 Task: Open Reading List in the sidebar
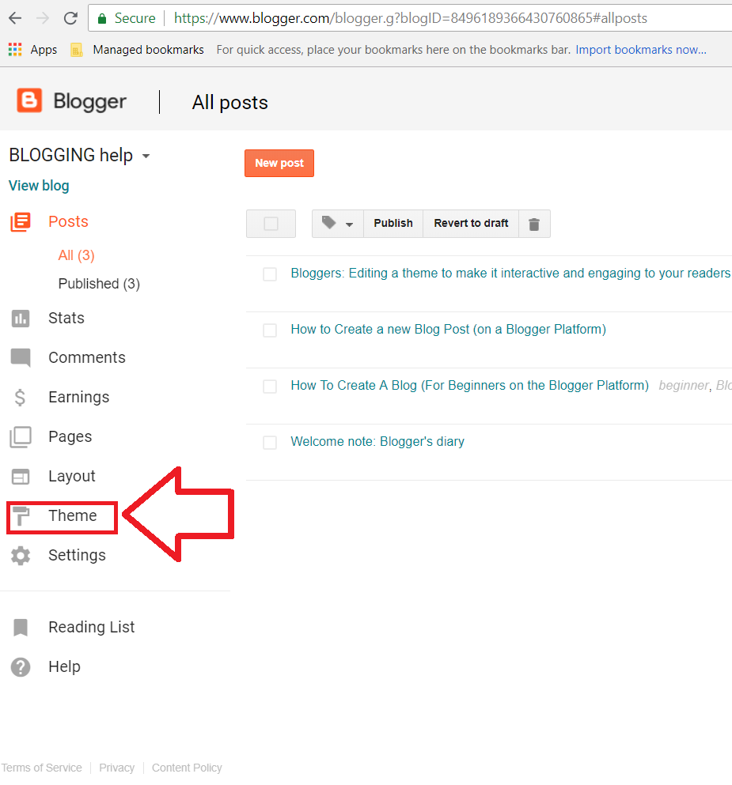pos(91,627)
